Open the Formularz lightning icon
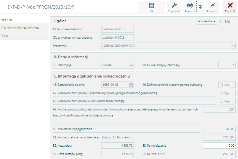Image resolution: width=238 pixels, height=159 pixels. [x=212, y=7]
